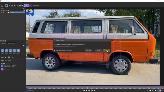164x92 pixels.
Task: Toggle Rotation track motion option
Action: (x=10, y=51)
